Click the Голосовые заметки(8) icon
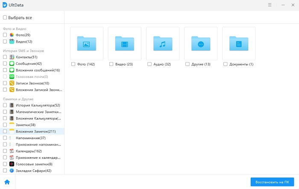Screen dimensions: 299x189 [x=12, y=164]
